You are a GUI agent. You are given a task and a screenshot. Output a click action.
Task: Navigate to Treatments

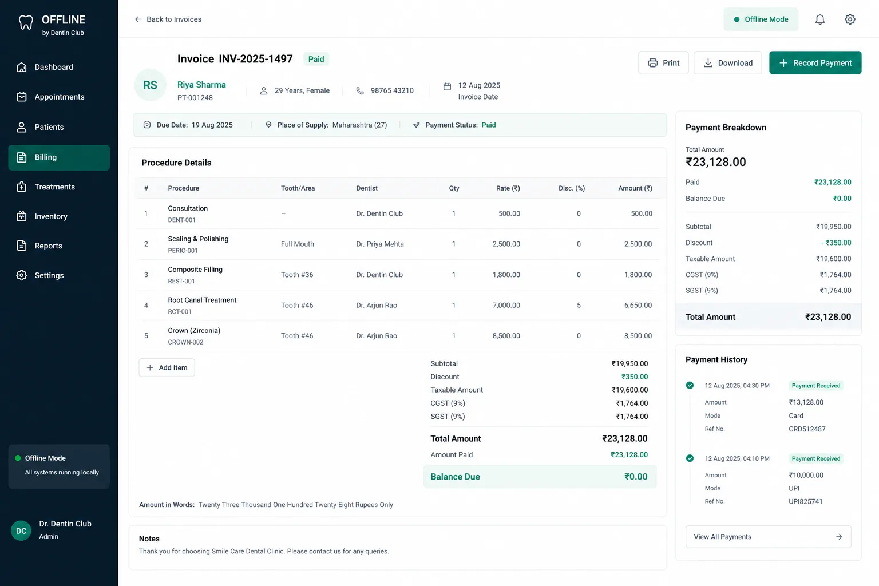pos(59,187)
